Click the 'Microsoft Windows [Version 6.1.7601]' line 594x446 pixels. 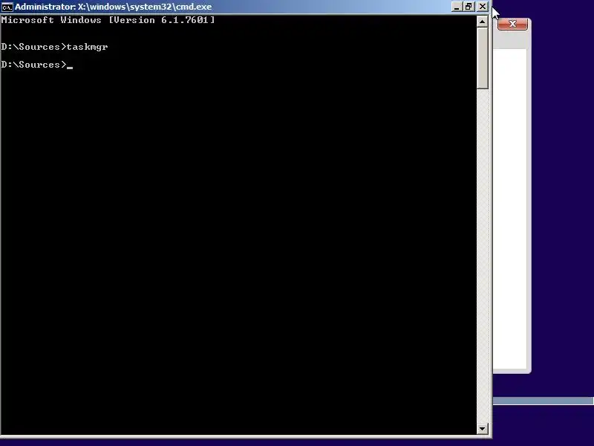(x=108, y=20)
